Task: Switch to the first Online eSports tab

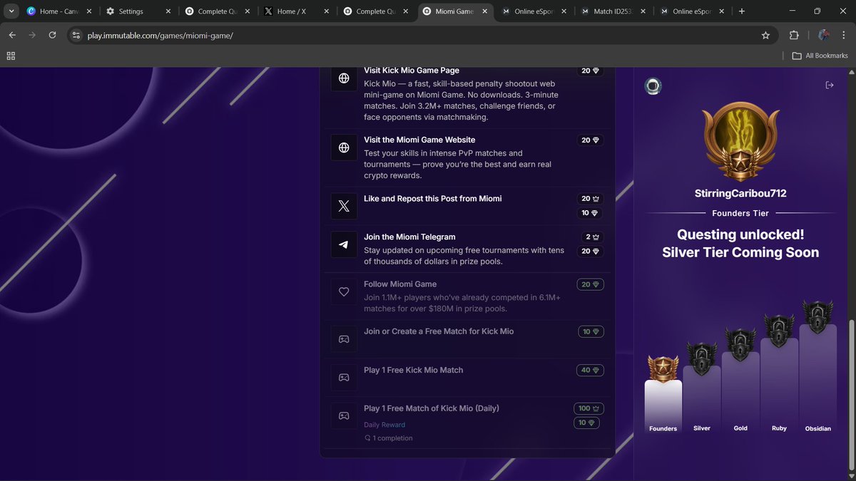Action: point(533,11)
